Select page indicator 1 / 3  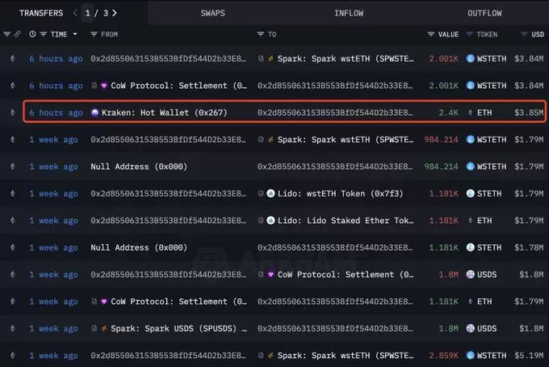point(96,13)
